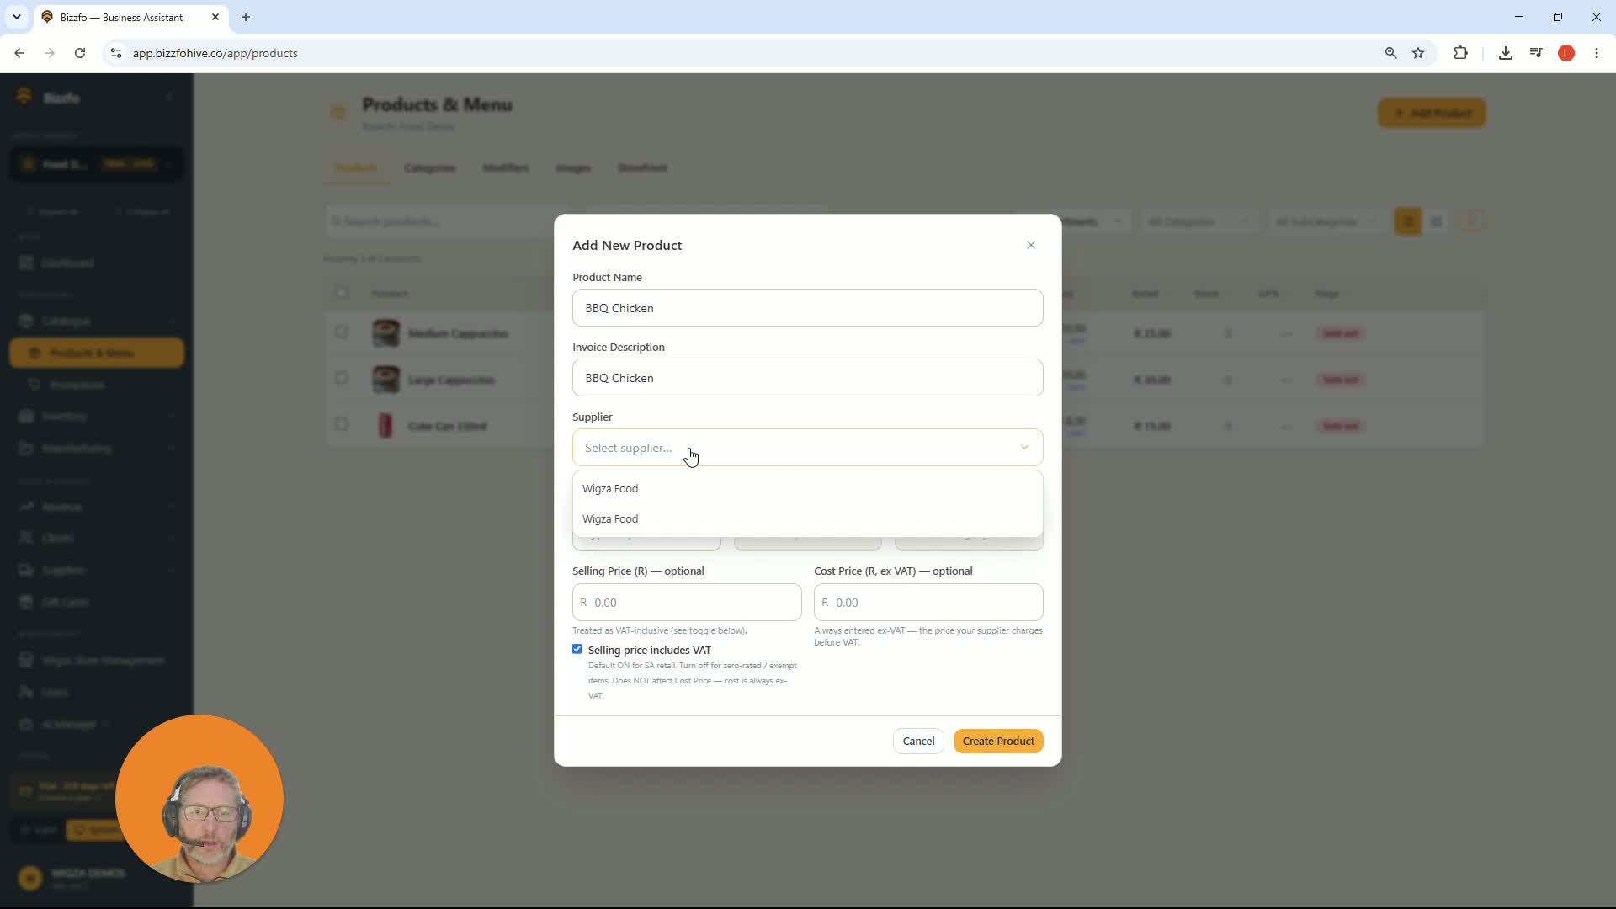The width and height of the screenshot is (1616, 909).
Task: Open the media control icon in toolbar
Action: 1536,53
